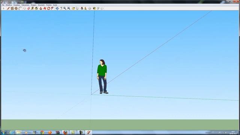Open the Finestra menu
This screenshot has width=240, height=135.
(49, 5)
